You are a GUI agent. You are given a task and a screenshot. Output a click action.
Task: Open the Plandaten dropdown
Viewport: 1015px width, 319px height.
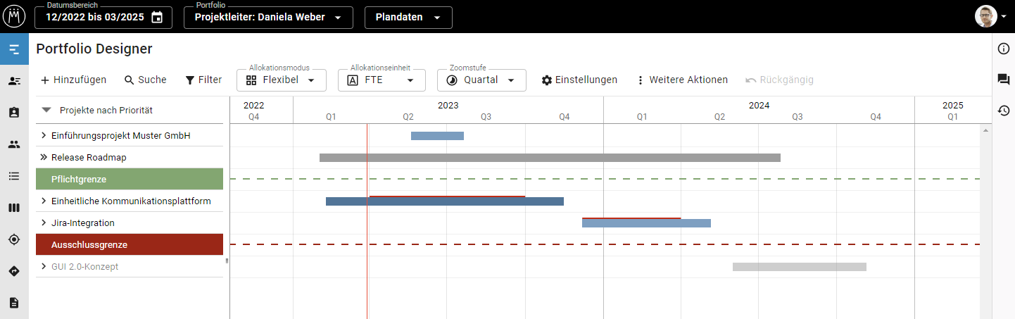(408, 18)
